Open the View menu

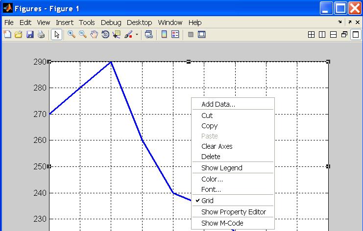[43, 23]
